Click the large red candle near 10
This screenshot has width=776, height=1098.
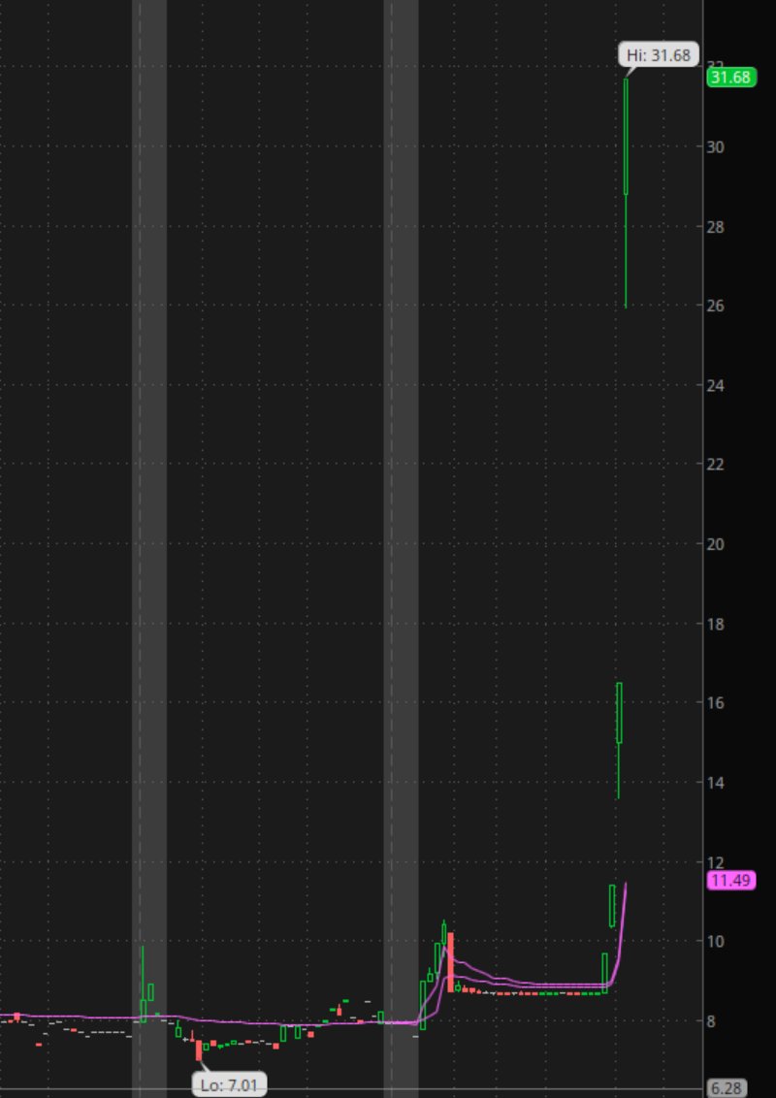450,962
